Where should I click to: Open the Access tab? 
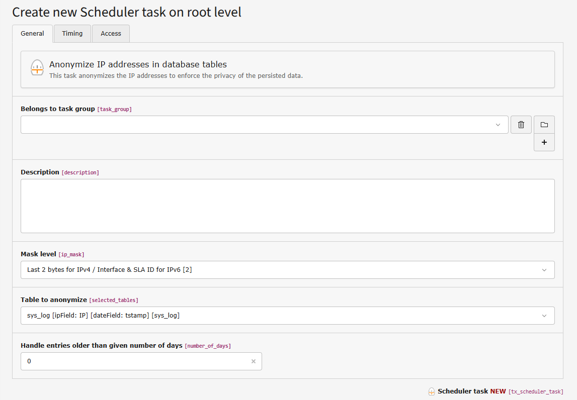point(111,33)
